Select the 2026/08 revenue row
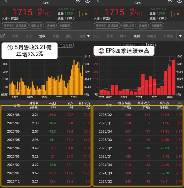 tap(46, 115)
